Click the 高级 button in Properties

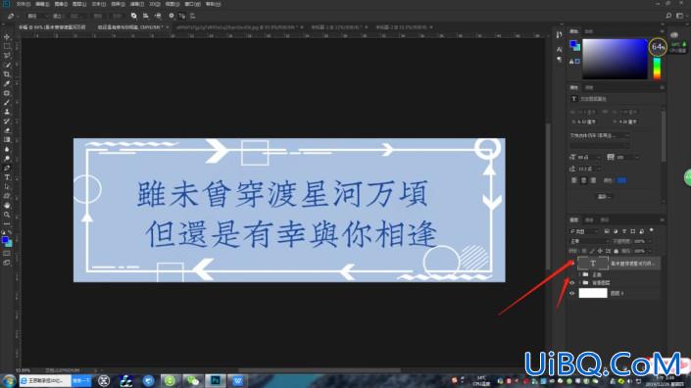(x=604, y=196)
